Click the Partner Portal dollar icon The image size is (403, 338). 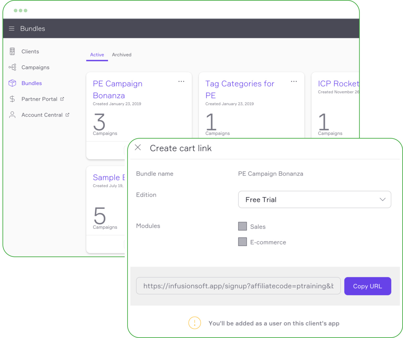click(12, 99)
